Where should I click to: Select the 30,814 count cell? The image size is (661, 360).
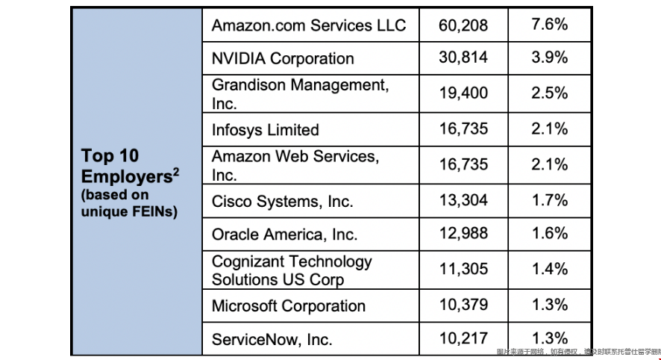click(x=463, y=58)
